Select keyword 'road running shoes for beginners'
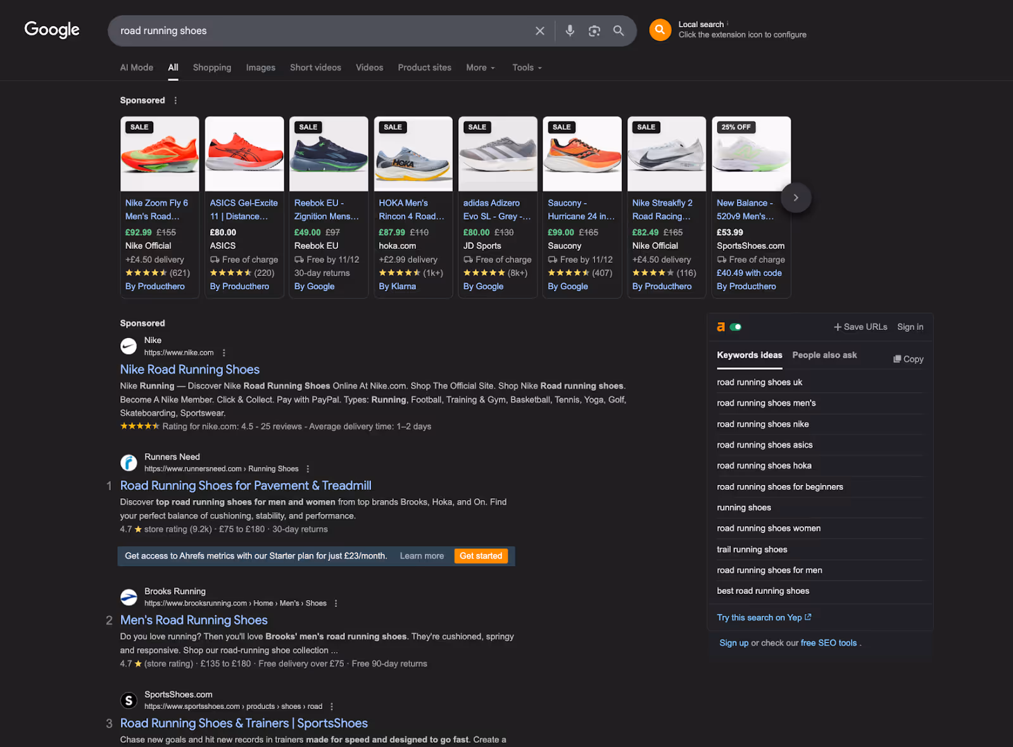 pos(779,487)
